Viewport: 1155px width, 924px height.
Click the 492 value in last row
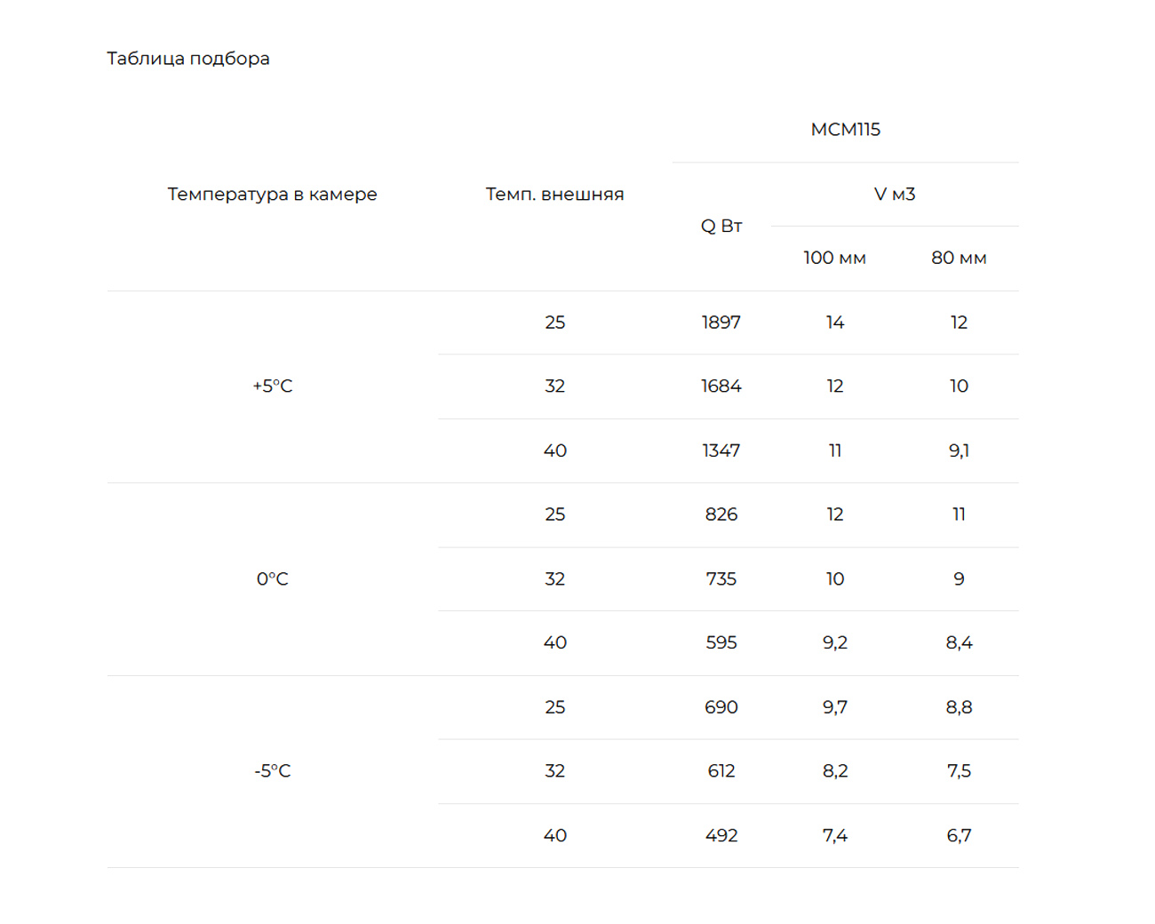(721, 836)
